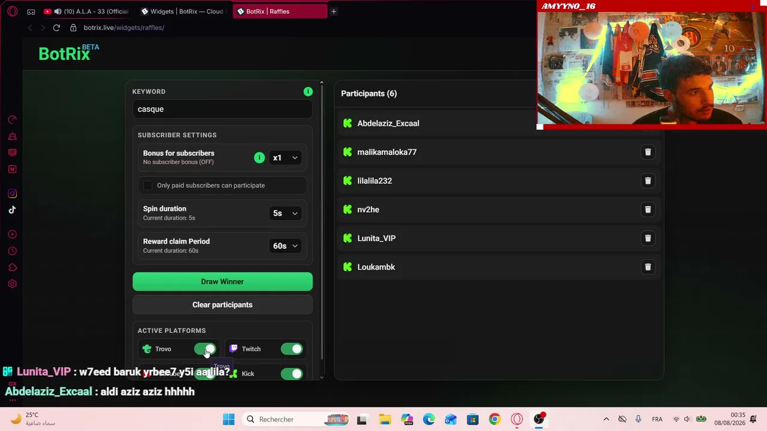The width and height of the screenshot is (767, 431).
Task: Click participant name malikamaloka77
Action: click(x=386, y=152)
